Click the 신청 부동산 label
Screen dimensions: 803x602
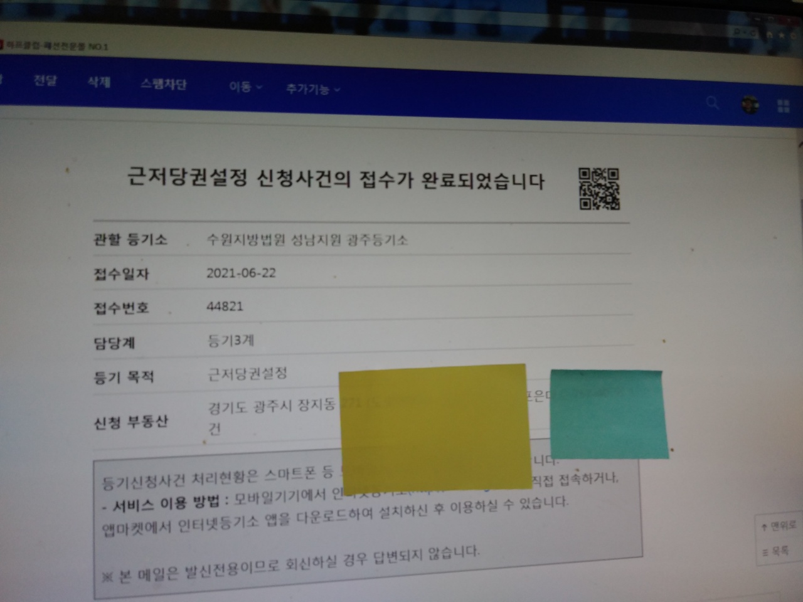pos(130,422)
